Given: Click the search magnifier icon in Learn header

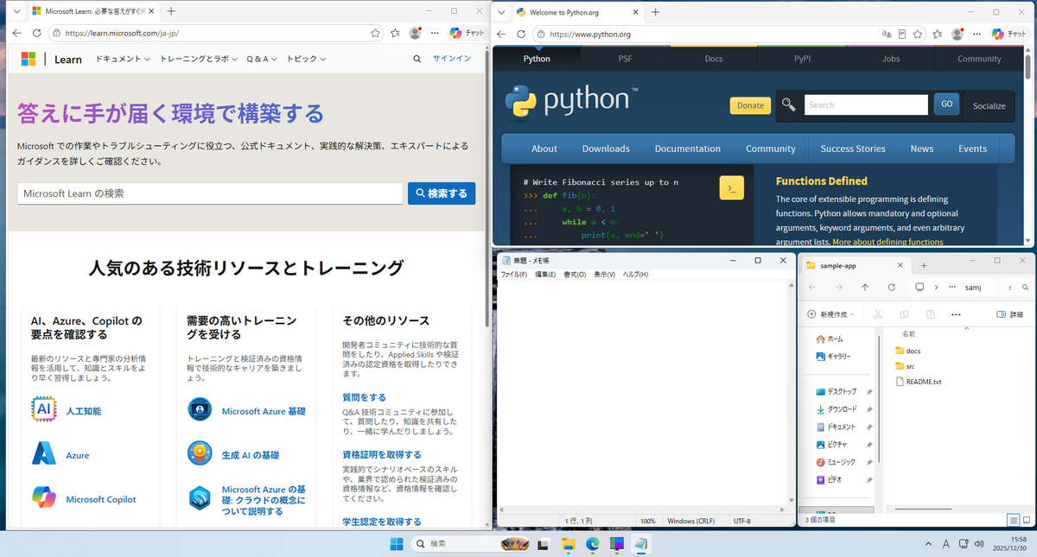Looking at the screenshot, I should (417, 59).
